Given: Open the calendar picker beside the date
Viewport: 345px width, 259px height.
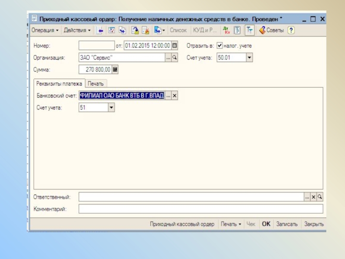Looking at the screenshot, I should (175, 46).
